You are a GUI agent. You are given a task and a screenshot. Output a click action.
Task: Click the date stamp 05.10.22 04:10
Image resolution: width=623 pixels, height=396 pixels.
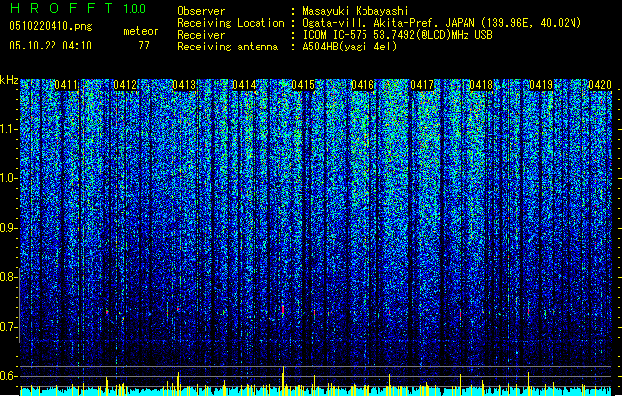[51, 46]
